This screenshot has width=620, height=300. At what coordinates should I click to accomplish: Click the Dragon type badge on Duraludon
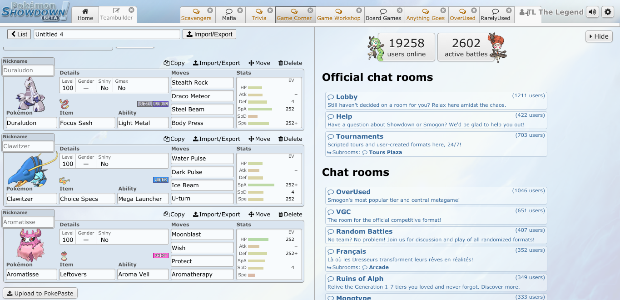pyautogui.click(x=161, y=104)
